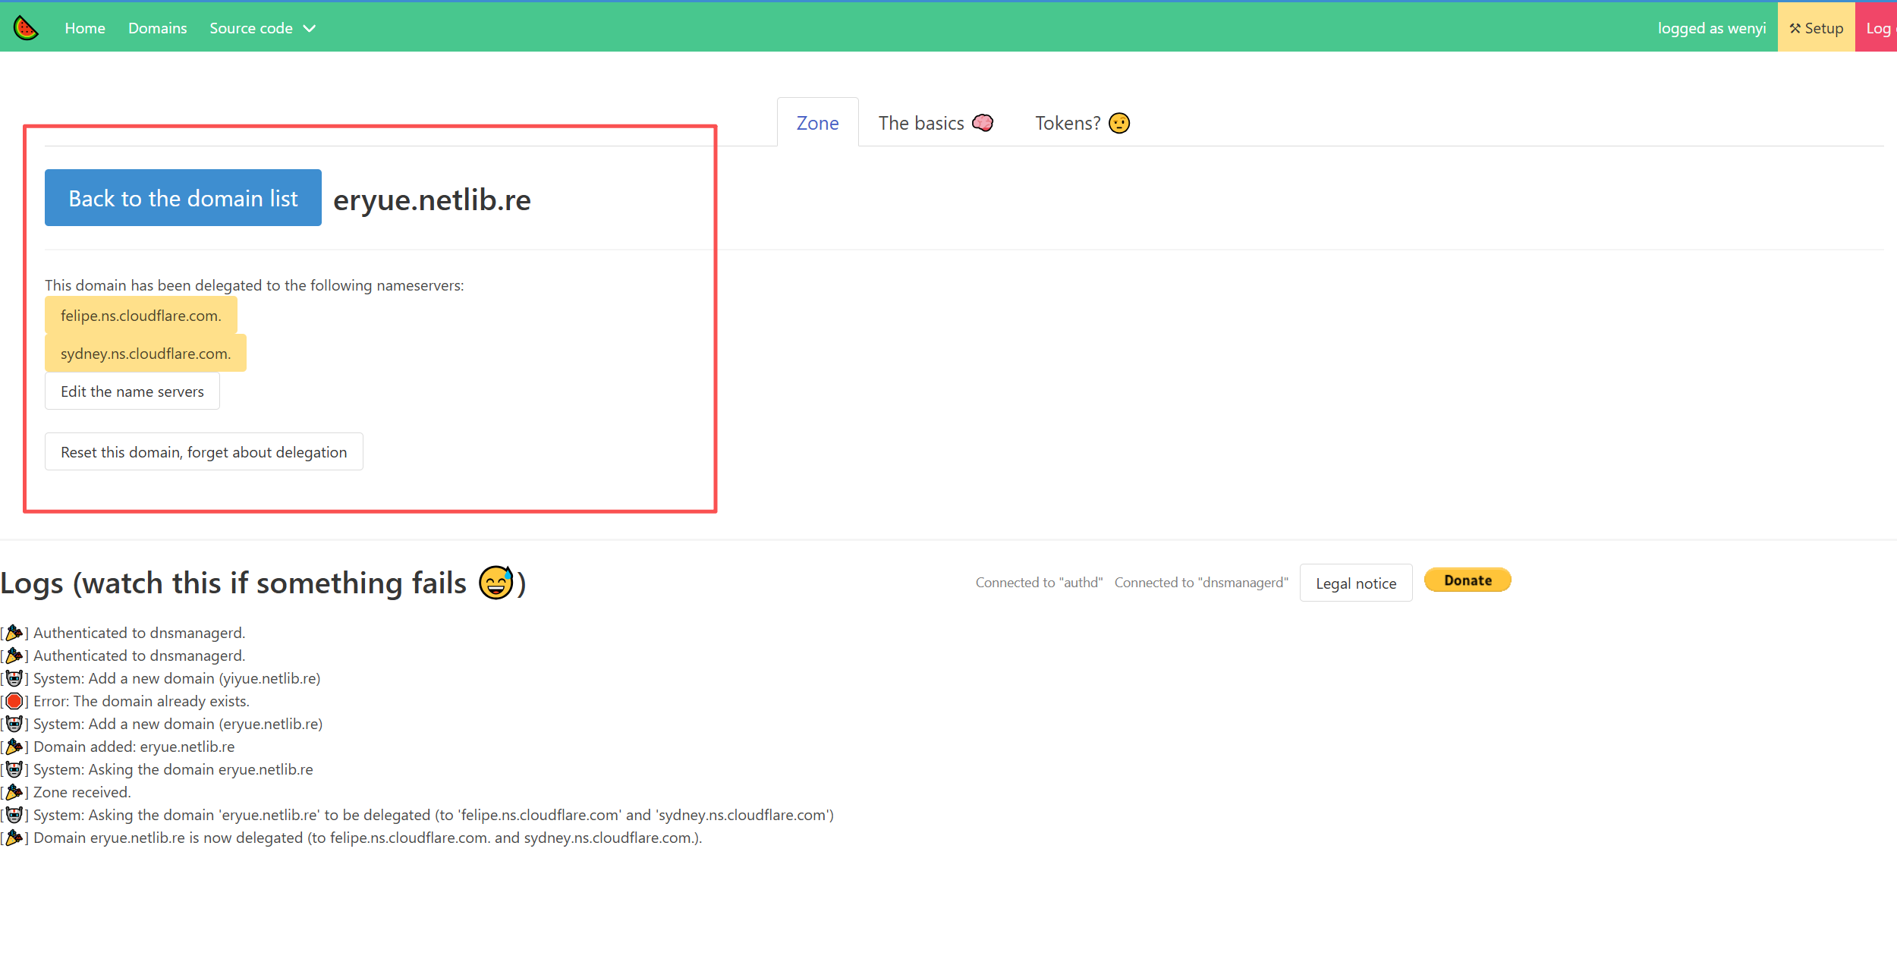Click the Setup tools icon in navbar

(x=1795, y=28)
